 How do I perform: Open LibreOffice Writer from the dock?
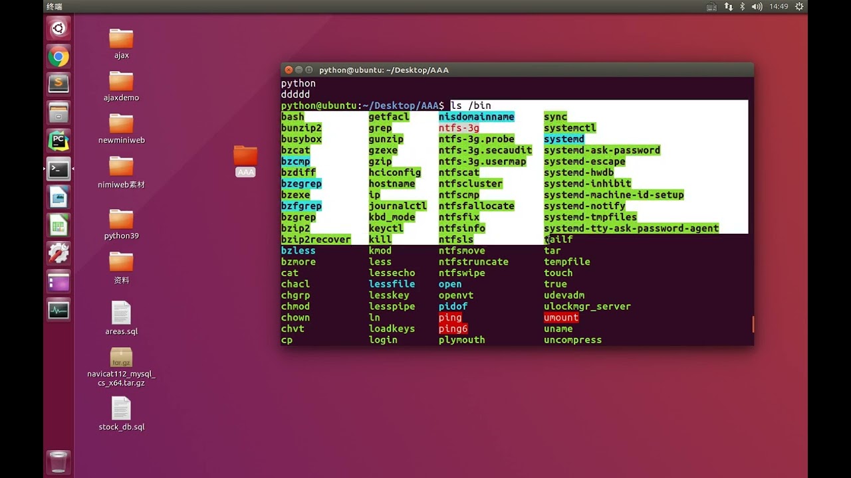pyautogui.click(x=59, y=197)
